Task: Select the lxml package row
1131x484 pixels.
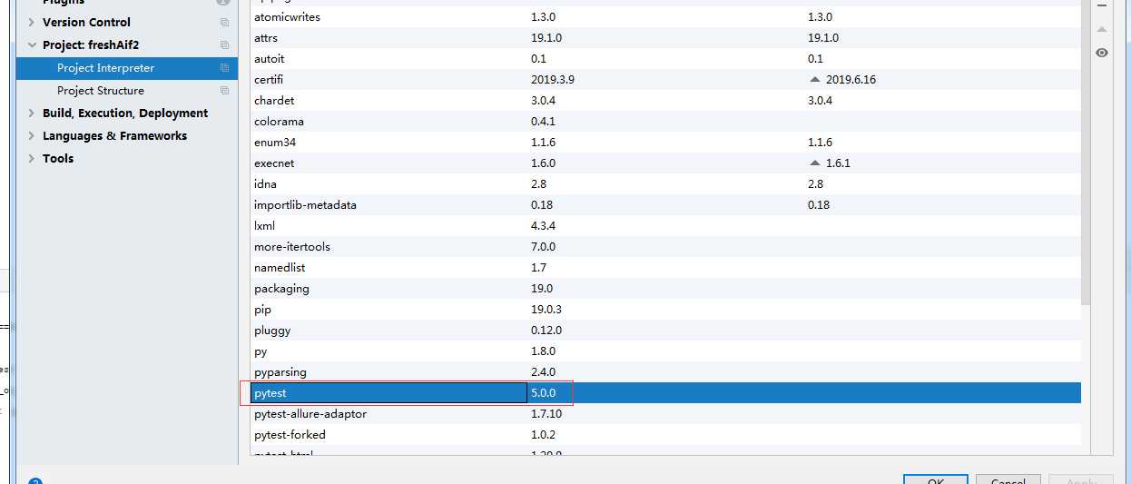Action: [665, 225]
